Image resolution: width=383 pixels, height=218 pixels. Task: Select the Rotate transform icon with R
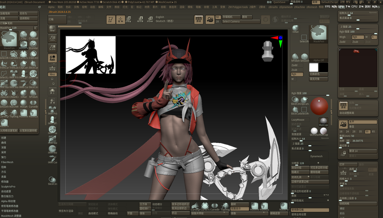coord(150,19)
